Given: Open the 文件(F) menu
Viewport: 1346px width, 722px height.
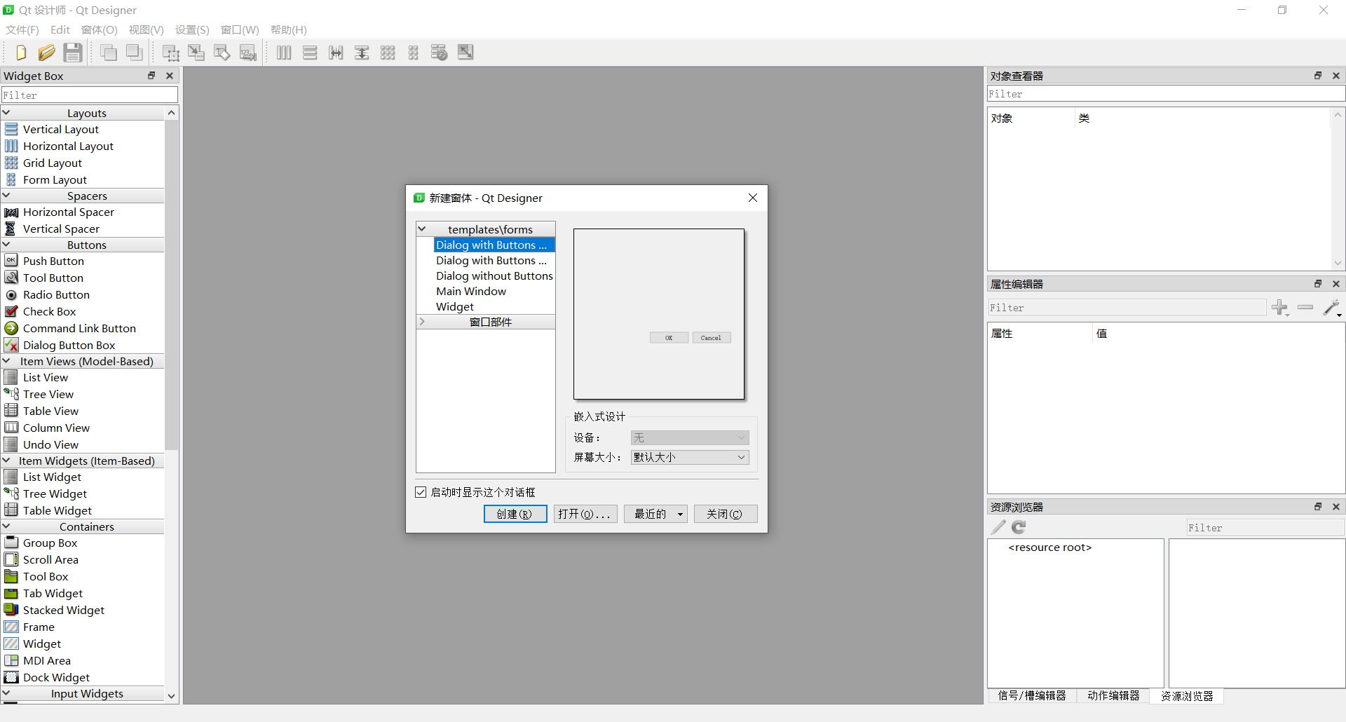Looking at the screenshot, I should click(22, 29).
